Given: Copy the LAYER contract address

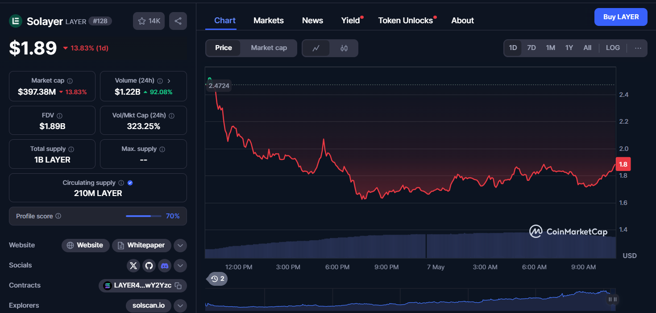Looking at the screenshot, I should click(x=178, y=286).
